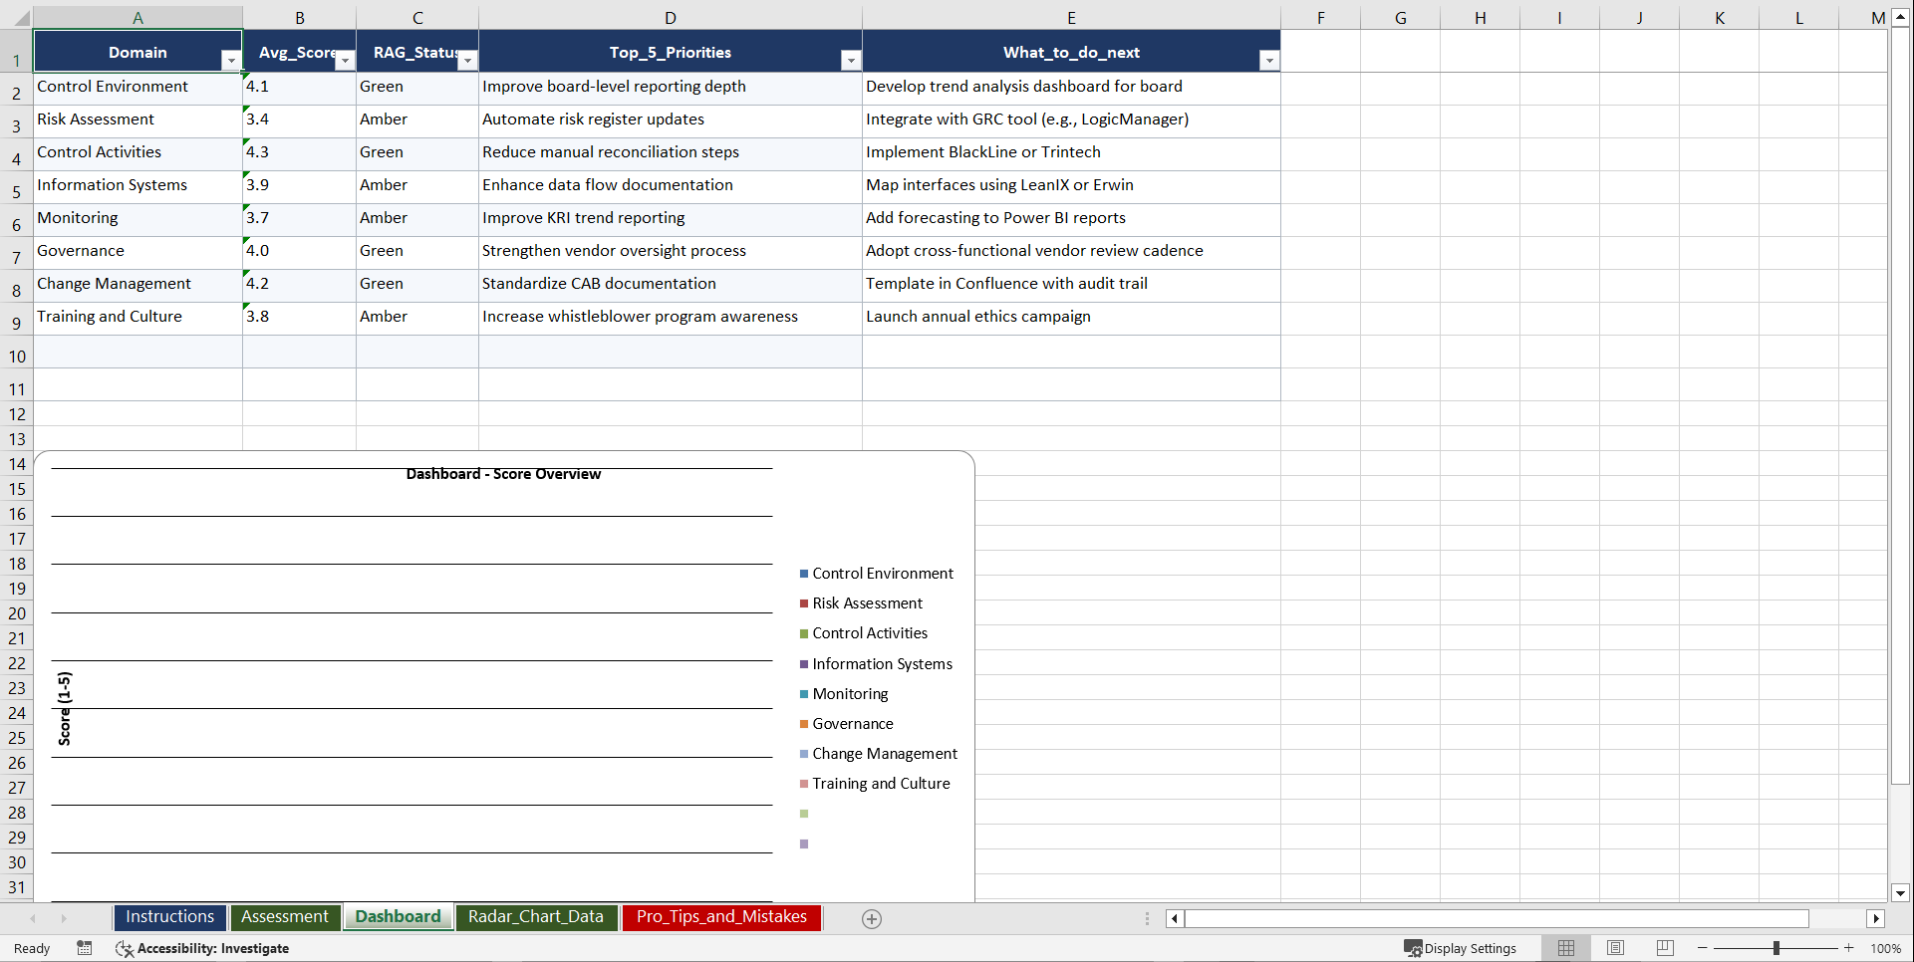Viewport: 1914px width, 962px height.
Task: Click the macro recording icon beside Ready
Action: pos(85,948)
